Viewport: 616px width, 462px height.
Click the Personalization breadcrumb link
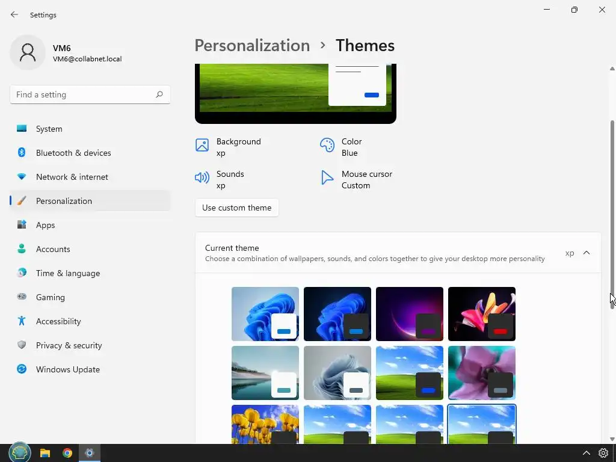(252, 45)
